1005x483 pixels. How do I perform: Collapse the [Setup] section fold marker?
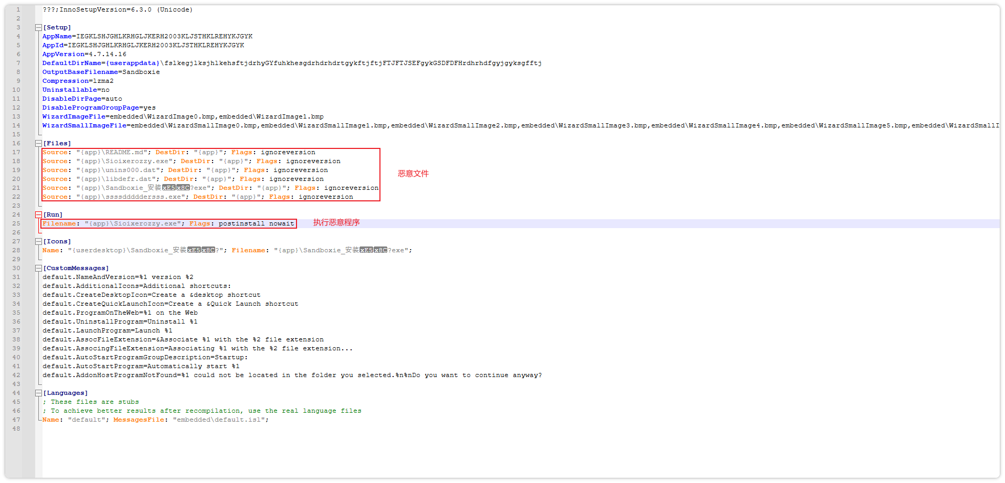pyautogui.click(x=38, y=27)
